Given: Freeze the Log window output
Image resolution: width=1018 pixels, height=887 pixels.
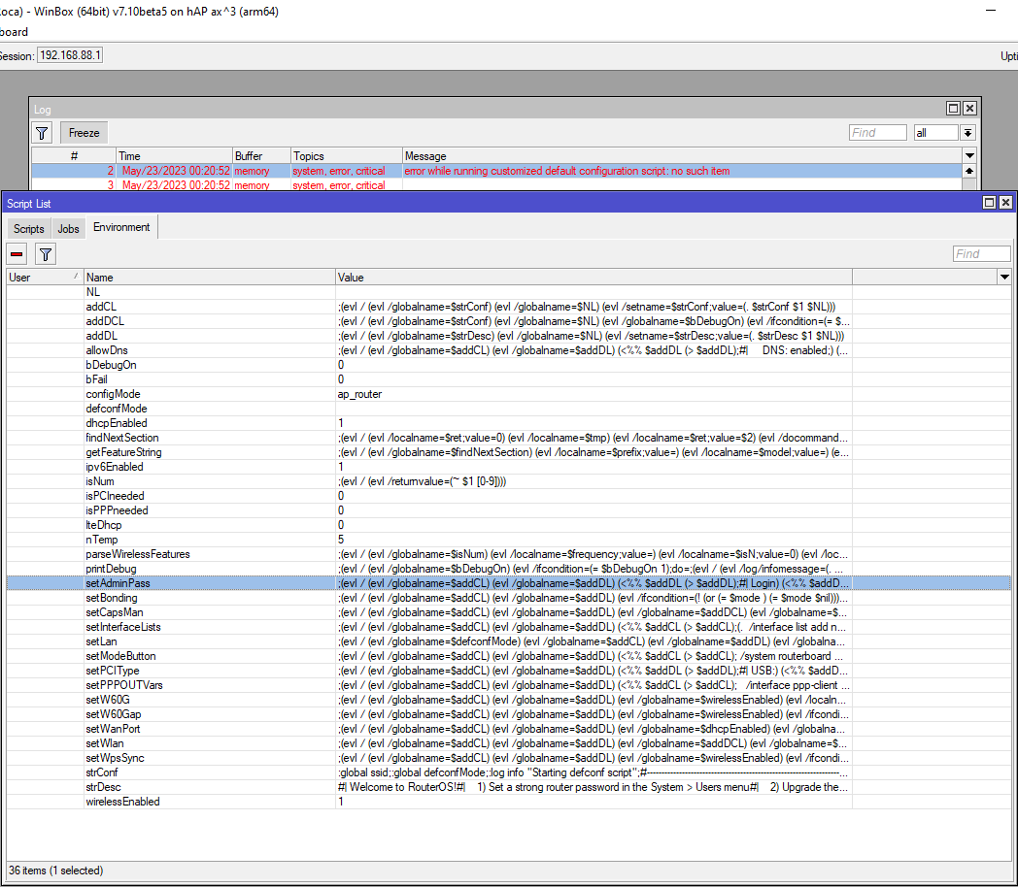Looking at the screenshot, I should (x=85, y=133).
